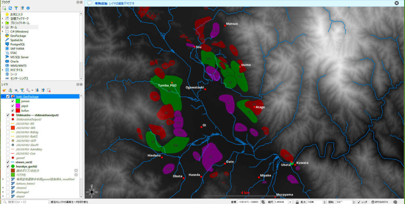Click the red kofun color swatch
Image resolution: width=405 pixels, height=204 pixels.
tap(17, 110)
